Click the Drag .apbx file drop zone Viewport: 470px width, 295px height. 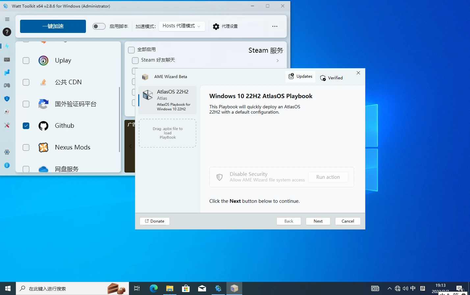[x=168, y=133]
